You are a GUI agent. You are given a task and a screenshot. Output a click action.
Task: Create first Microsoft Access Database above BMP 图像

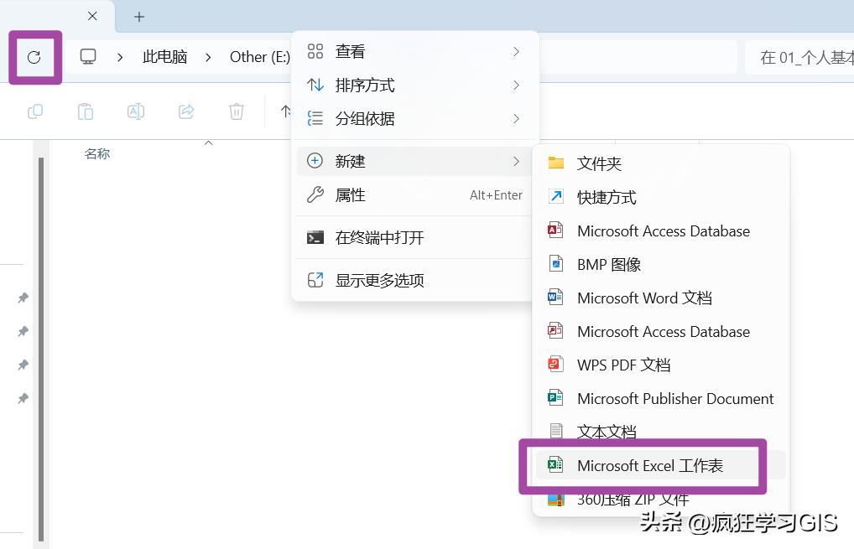[661, 230]
